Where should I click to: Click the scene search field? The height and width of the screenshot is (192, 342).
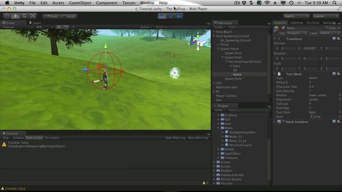coord(181,27)
